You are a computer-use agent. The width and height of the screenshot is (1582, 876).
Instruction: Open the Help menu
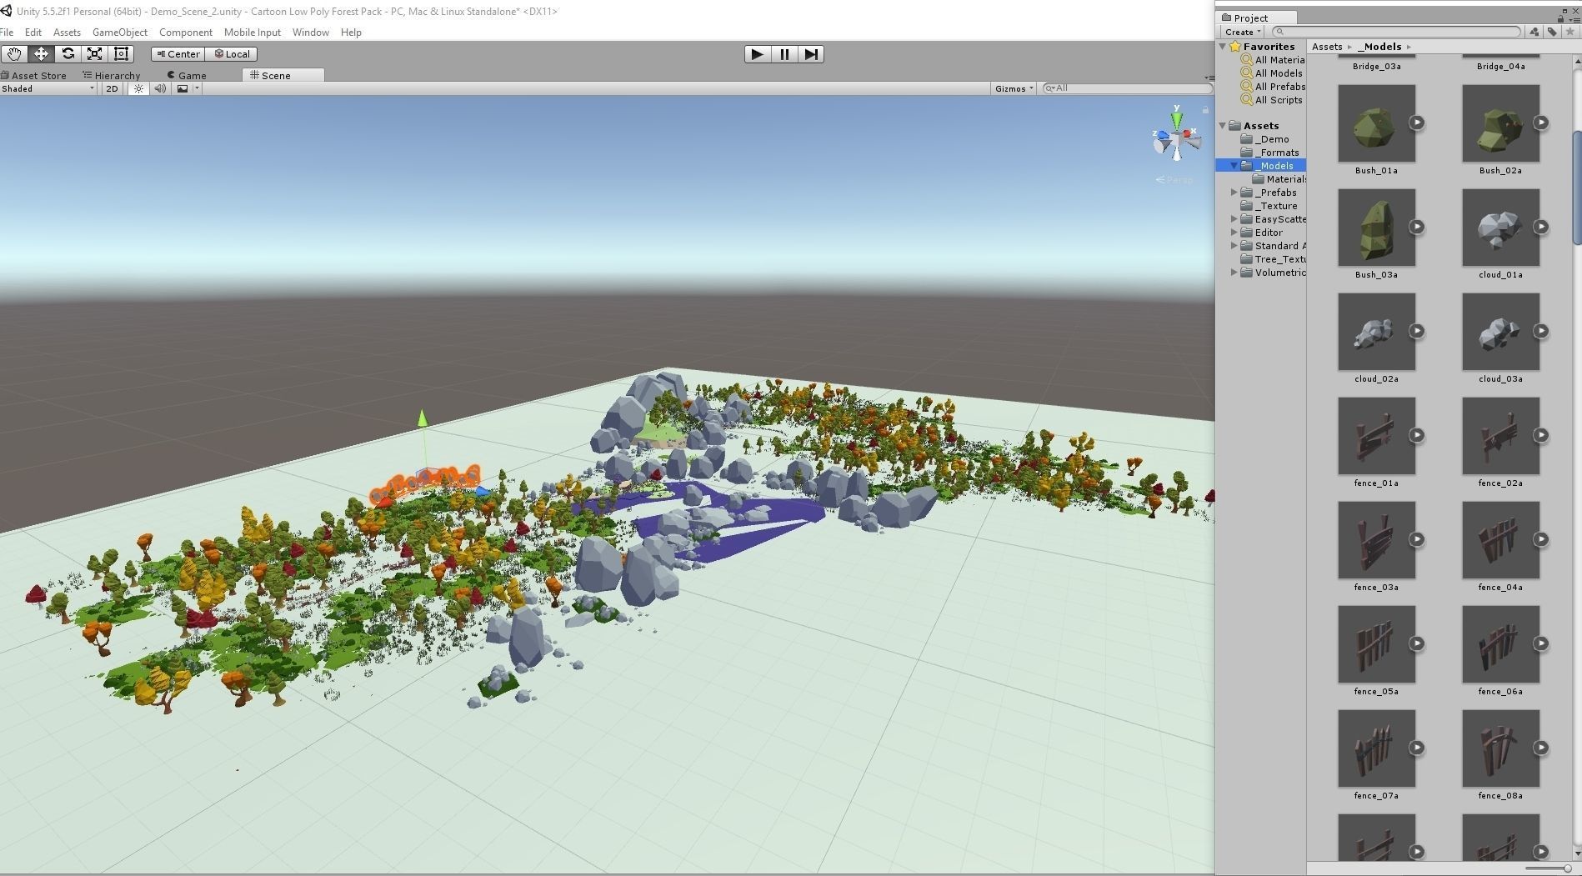click(351, 33)
